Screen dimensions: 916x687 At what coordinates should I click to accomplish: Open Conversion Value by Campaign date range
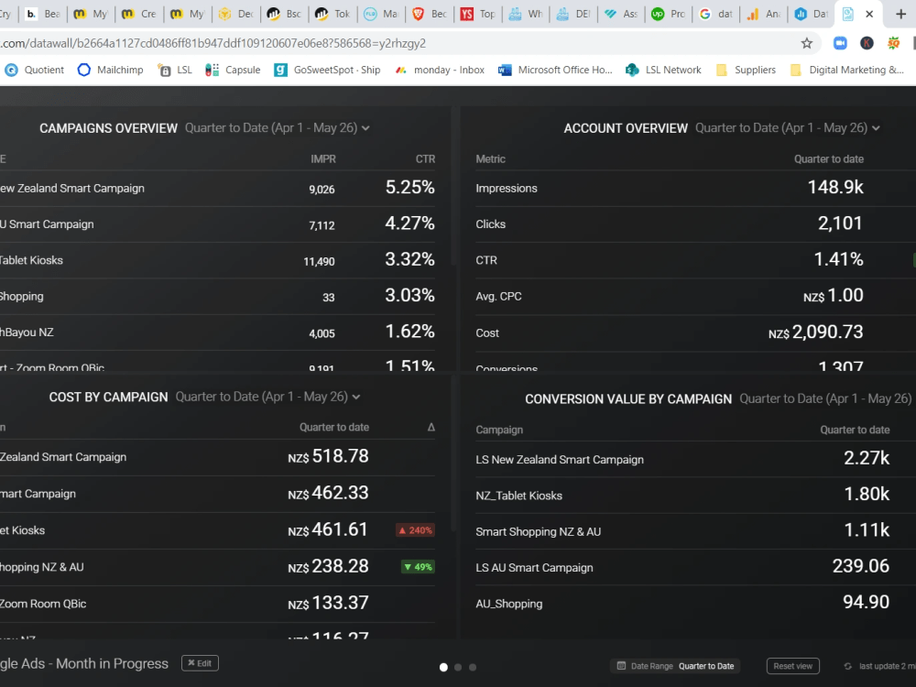point(825,399)
